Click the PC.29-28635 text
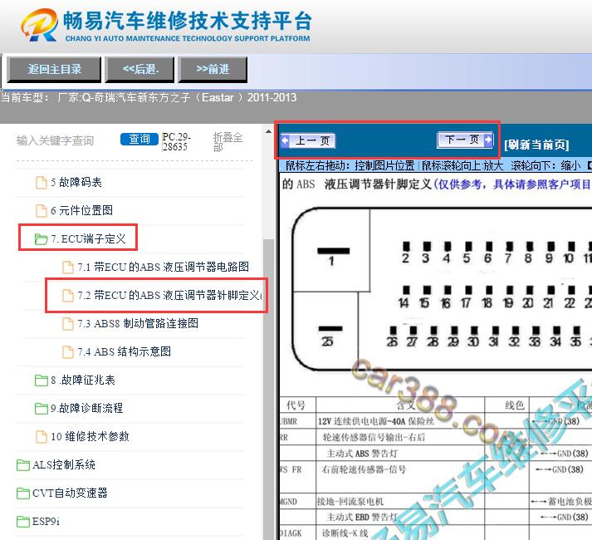Viewport: 592px width, 540px height. point(176,142)
